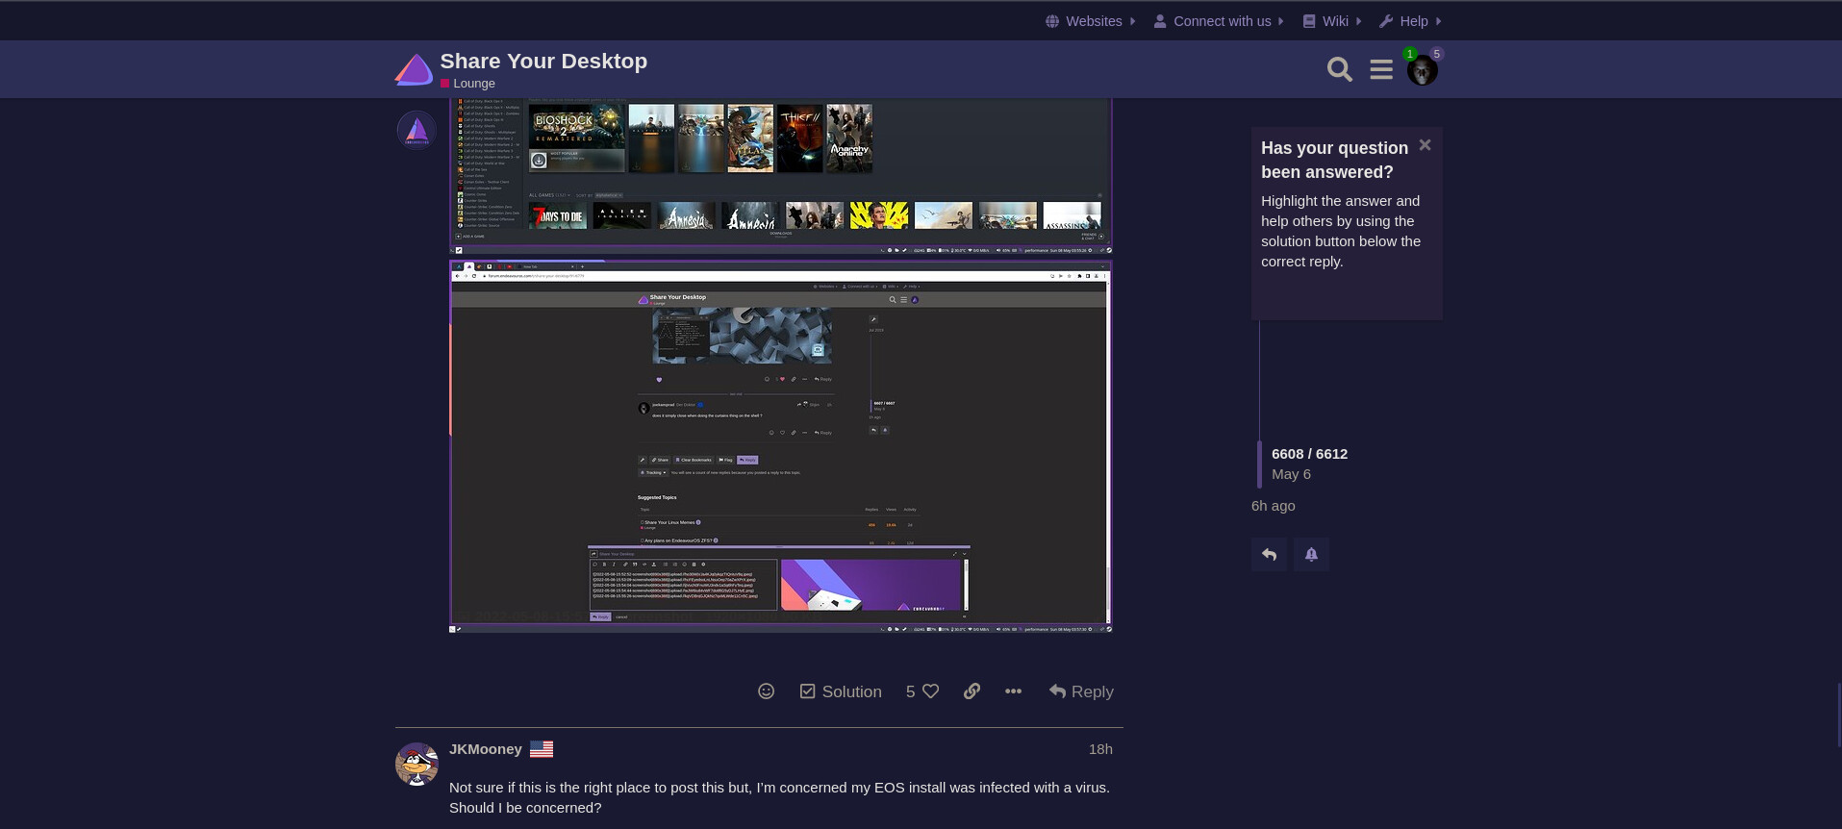Click the timeline reply arrow button
1842x829 pixels.
tap(1269, 554)
